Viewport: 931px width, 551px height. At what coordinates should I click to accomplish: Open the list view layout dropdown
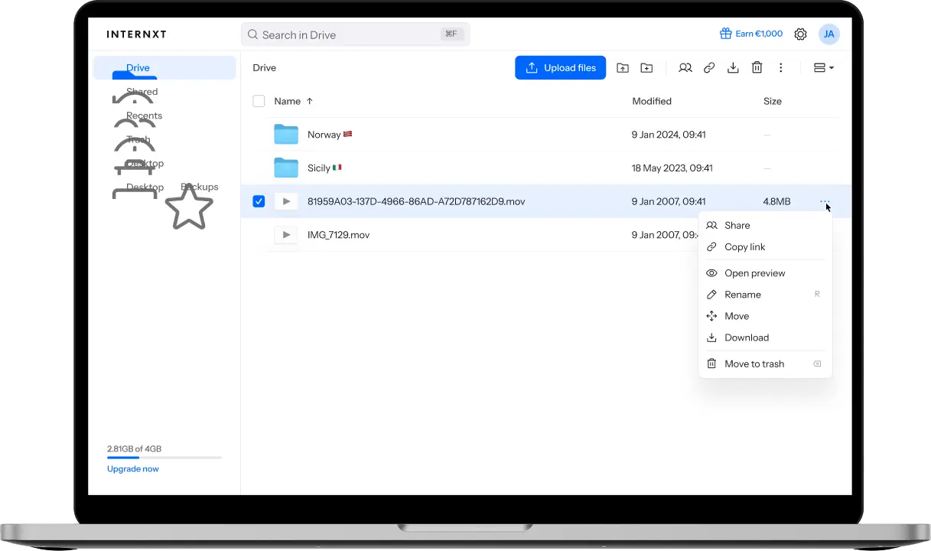pos(823,68)
